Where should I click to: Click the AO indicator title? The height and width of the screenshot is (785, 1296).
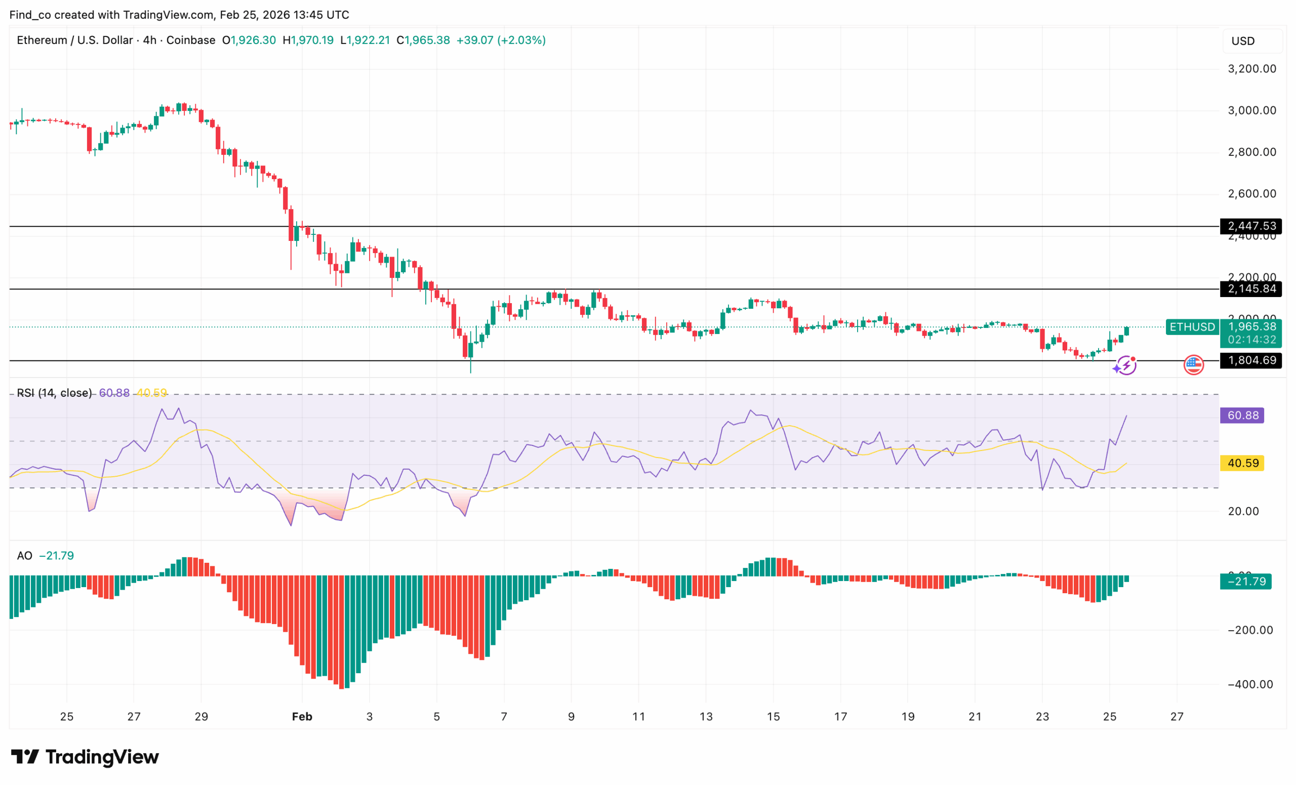[x=24, y=556]
